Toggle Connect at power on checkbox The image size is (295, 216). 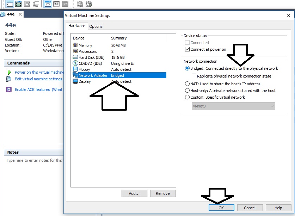tap(187, 49)
